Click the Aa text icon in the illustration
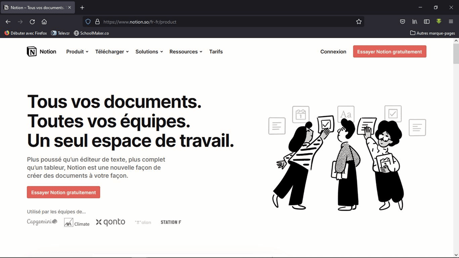The height and width of the screenshot is (258, 459). point(346,114)
